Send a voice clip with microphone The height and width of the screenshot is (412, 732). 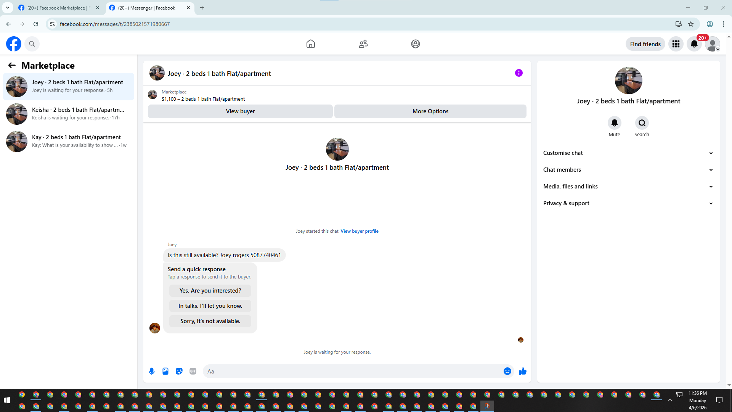tap(152, 371)
